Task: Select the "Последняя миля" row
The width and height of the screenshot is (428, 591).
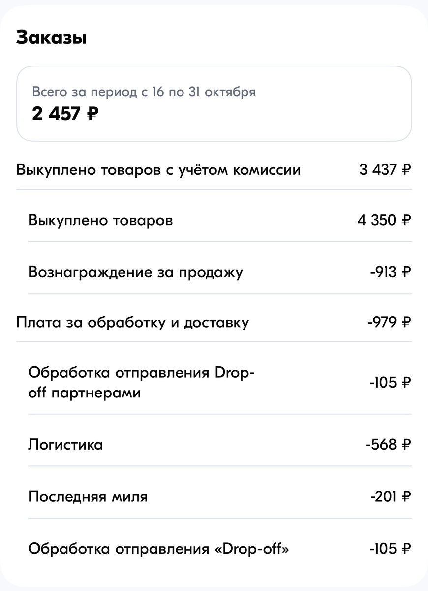Action: [x=88, y=497]
